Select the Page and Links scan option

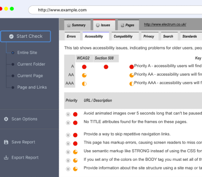[32, 87]
